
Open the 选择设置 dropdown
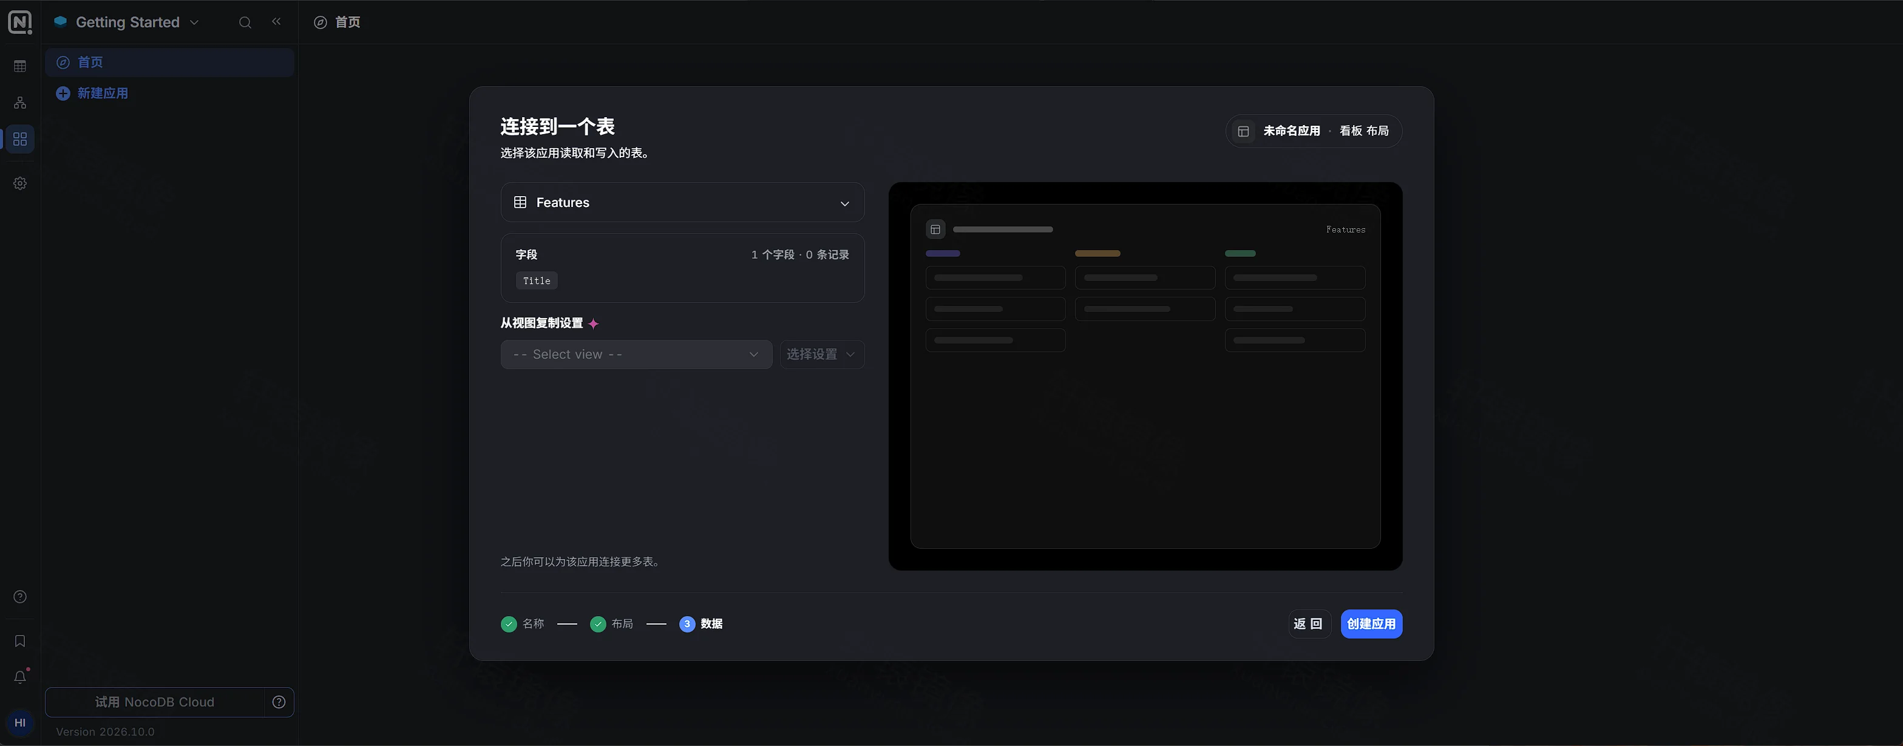click(x=821, y=354)
